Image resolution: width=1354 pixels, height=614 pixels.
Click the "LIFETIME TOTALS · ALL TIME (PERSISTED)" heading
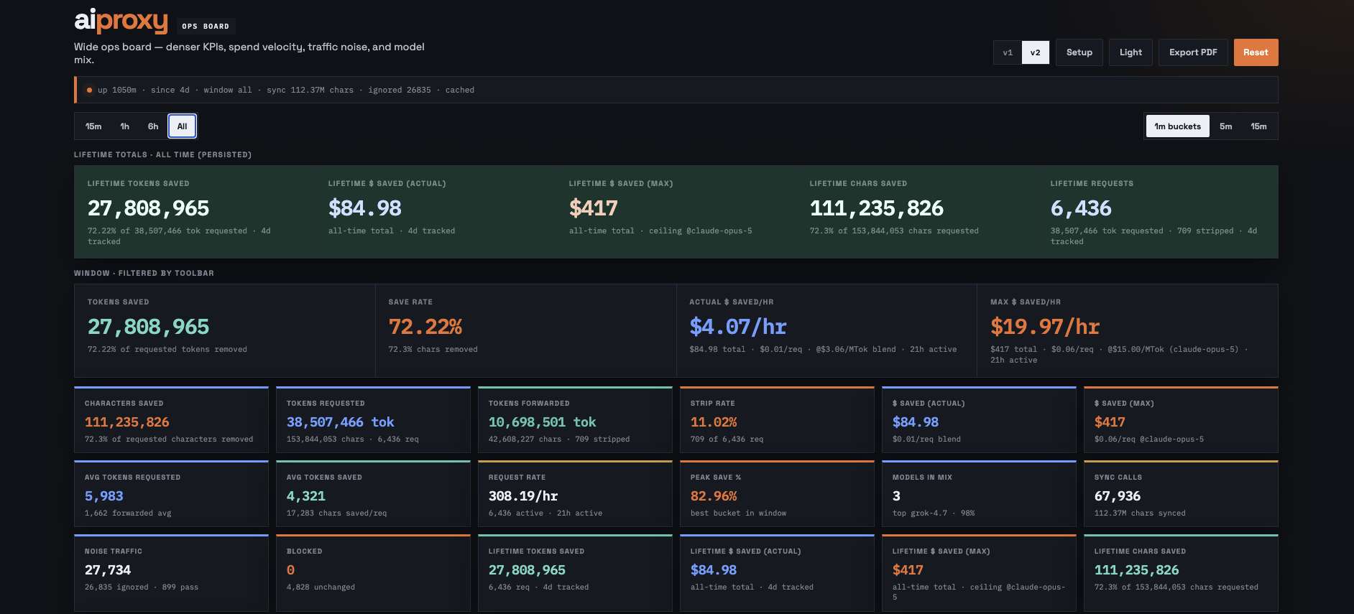coord(162,154)
